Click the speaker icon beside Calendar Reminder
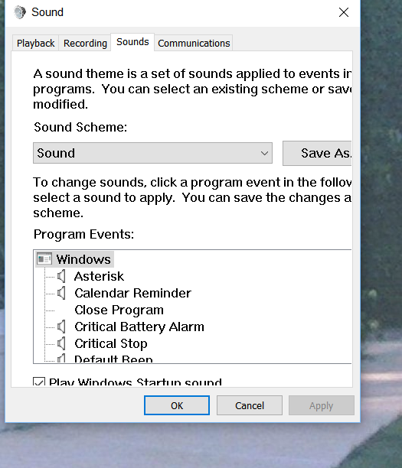Image resolution: width=402 pixels, height=468 pixels. click(61, 293)
